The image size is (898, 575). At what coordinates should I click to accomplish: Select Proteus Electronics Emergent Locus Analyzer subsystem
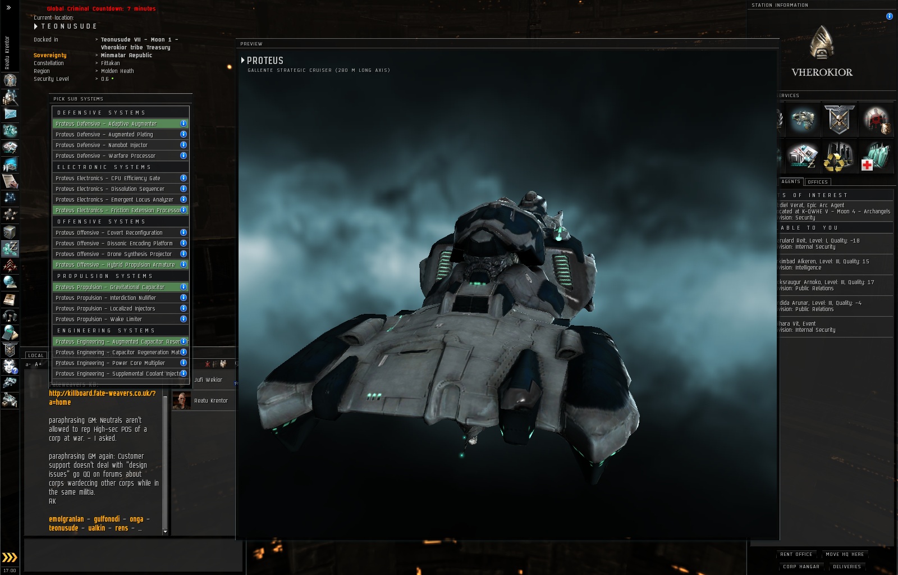121,199
